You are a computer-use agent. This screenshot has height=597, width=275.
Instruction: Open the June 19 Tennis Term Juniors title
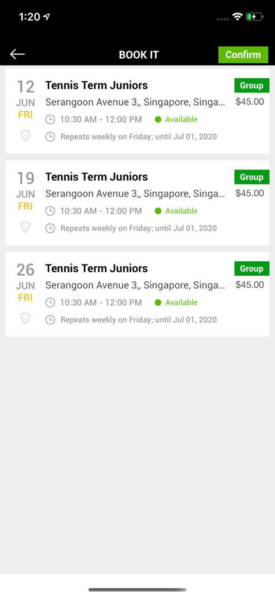[x=96, y=177]
